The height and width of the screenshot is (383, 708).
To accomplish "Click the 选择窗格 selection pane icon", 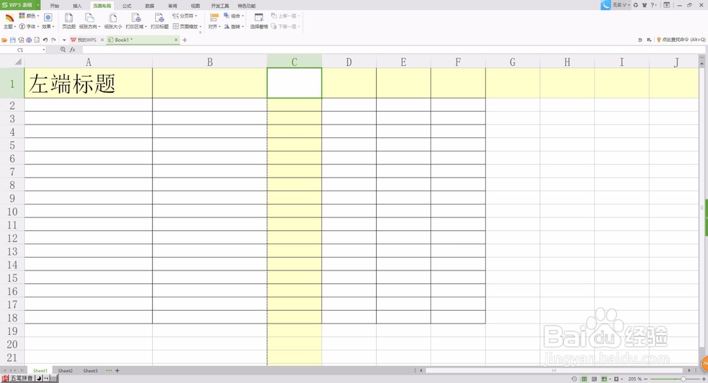I will [258, 18].
